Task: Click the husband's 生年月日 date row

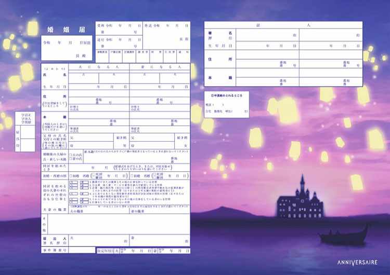Action: (99, 87)
